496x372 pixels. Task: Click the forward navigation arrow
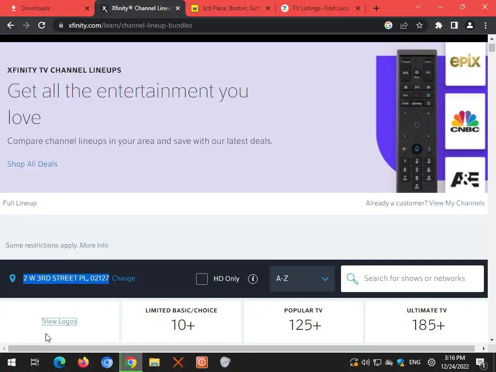(x=26, y=25)
